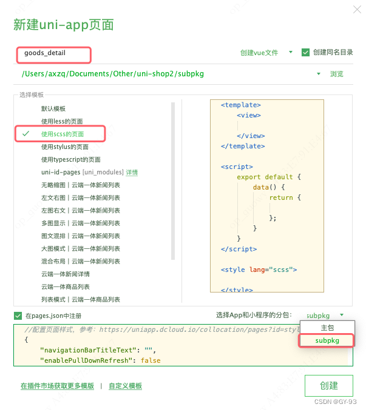Image resolution: width=366 pixels, height=410 pixels.
Task: Select 图文混排 cloud news list template
Action: (x=81, y=236)
